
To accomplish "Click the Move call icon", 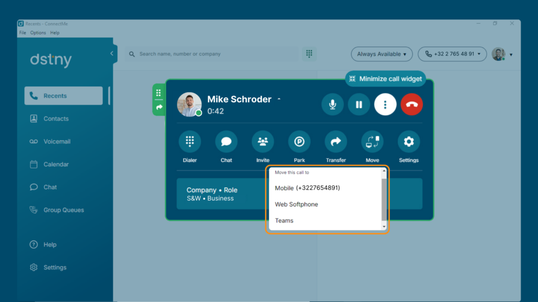I will pos(373,142).
